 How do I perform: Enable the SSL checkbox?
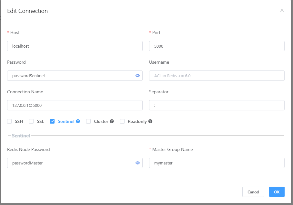click(x=31, y=121)
